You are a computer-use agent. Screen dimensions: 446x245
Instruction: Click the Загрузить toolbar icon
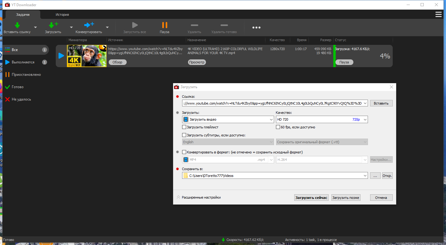pyautogui.click(x=53, y=25)
